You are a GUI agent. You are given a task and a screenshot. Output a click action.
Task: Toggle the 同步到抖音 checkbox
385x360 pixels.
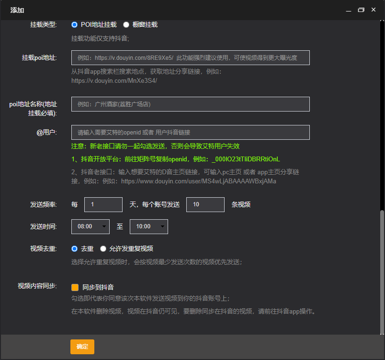(75, 287)
